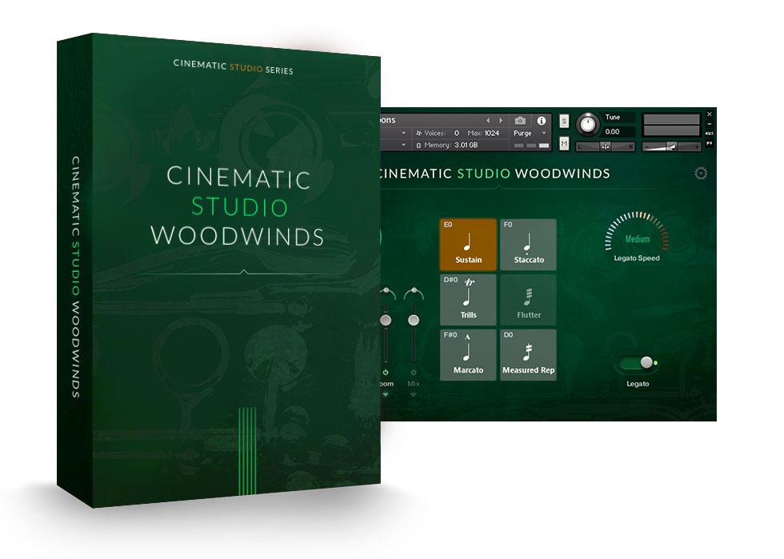Open the dropdown beside the Voices counter
This screenshot has height=559, width=784.
(x=402, y=134)
